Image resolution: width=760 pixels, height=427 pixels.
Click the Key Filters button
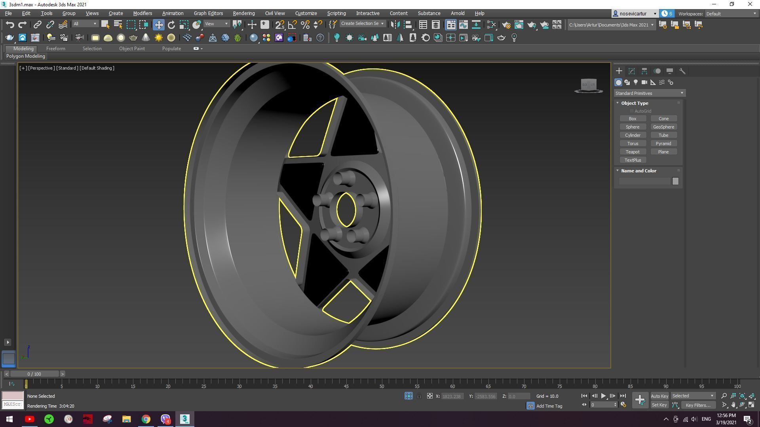pos(698,405)
